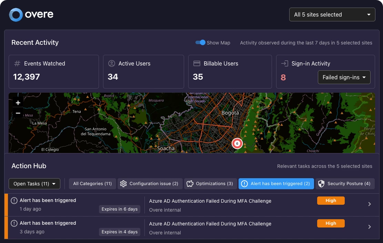Turn off the Show Map toggle
Image resolution: width=383 pixels, height=243 pixels.
click(200, 42)
